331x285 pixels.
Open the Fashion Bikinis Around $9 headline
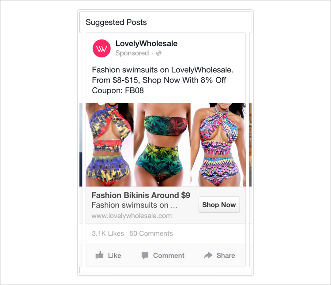pyautogui.click(x=141, y=195)
